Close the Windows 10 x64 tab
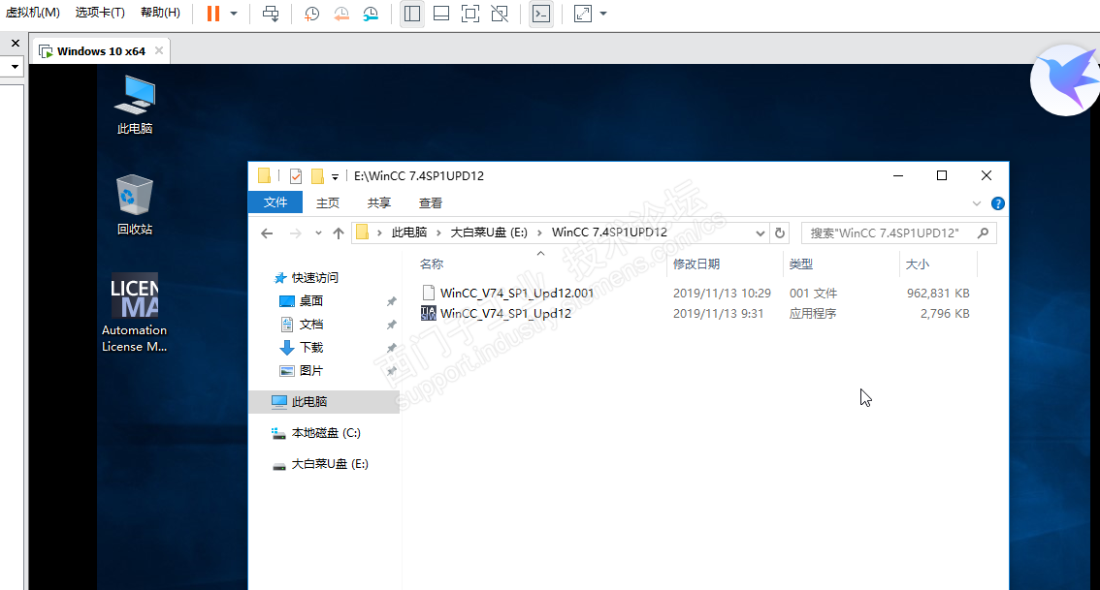Viewport: 1100px width, 590px height. click(159, 50)
